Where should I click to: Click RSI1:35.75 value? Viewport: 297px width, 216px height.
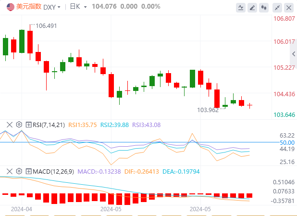[82, 125]
